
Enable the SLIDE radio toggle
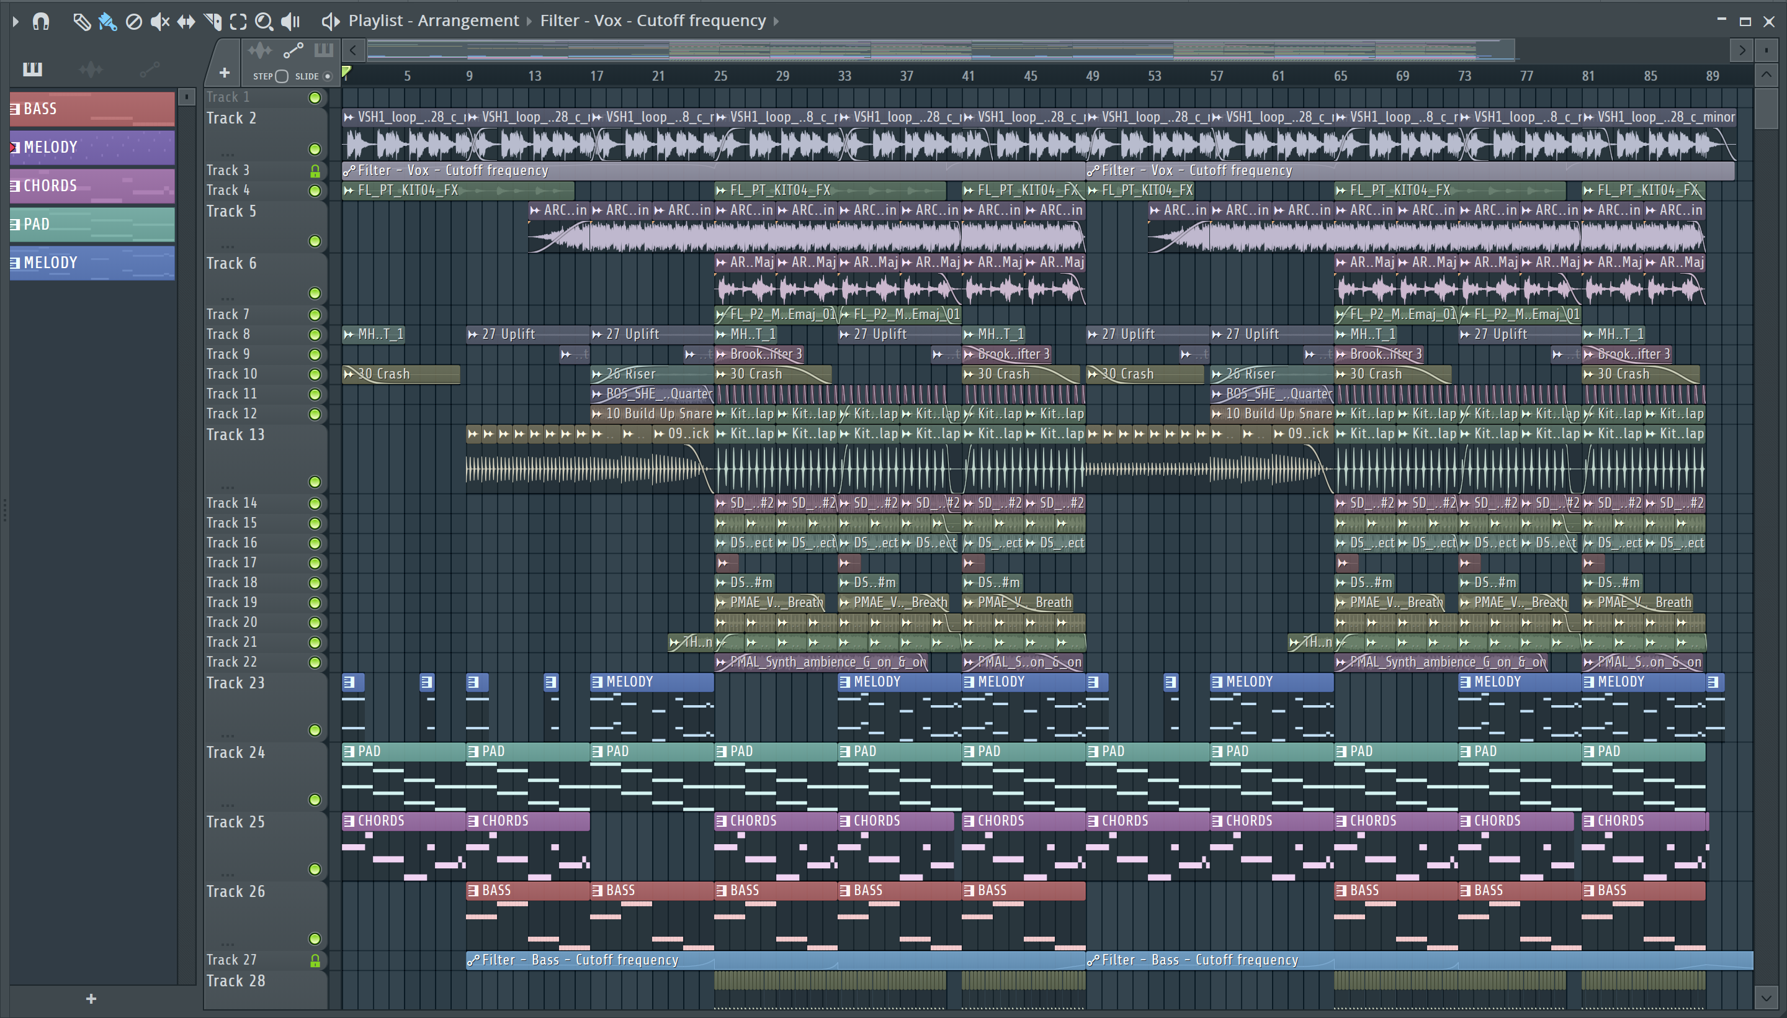click(x=327, y=76)
